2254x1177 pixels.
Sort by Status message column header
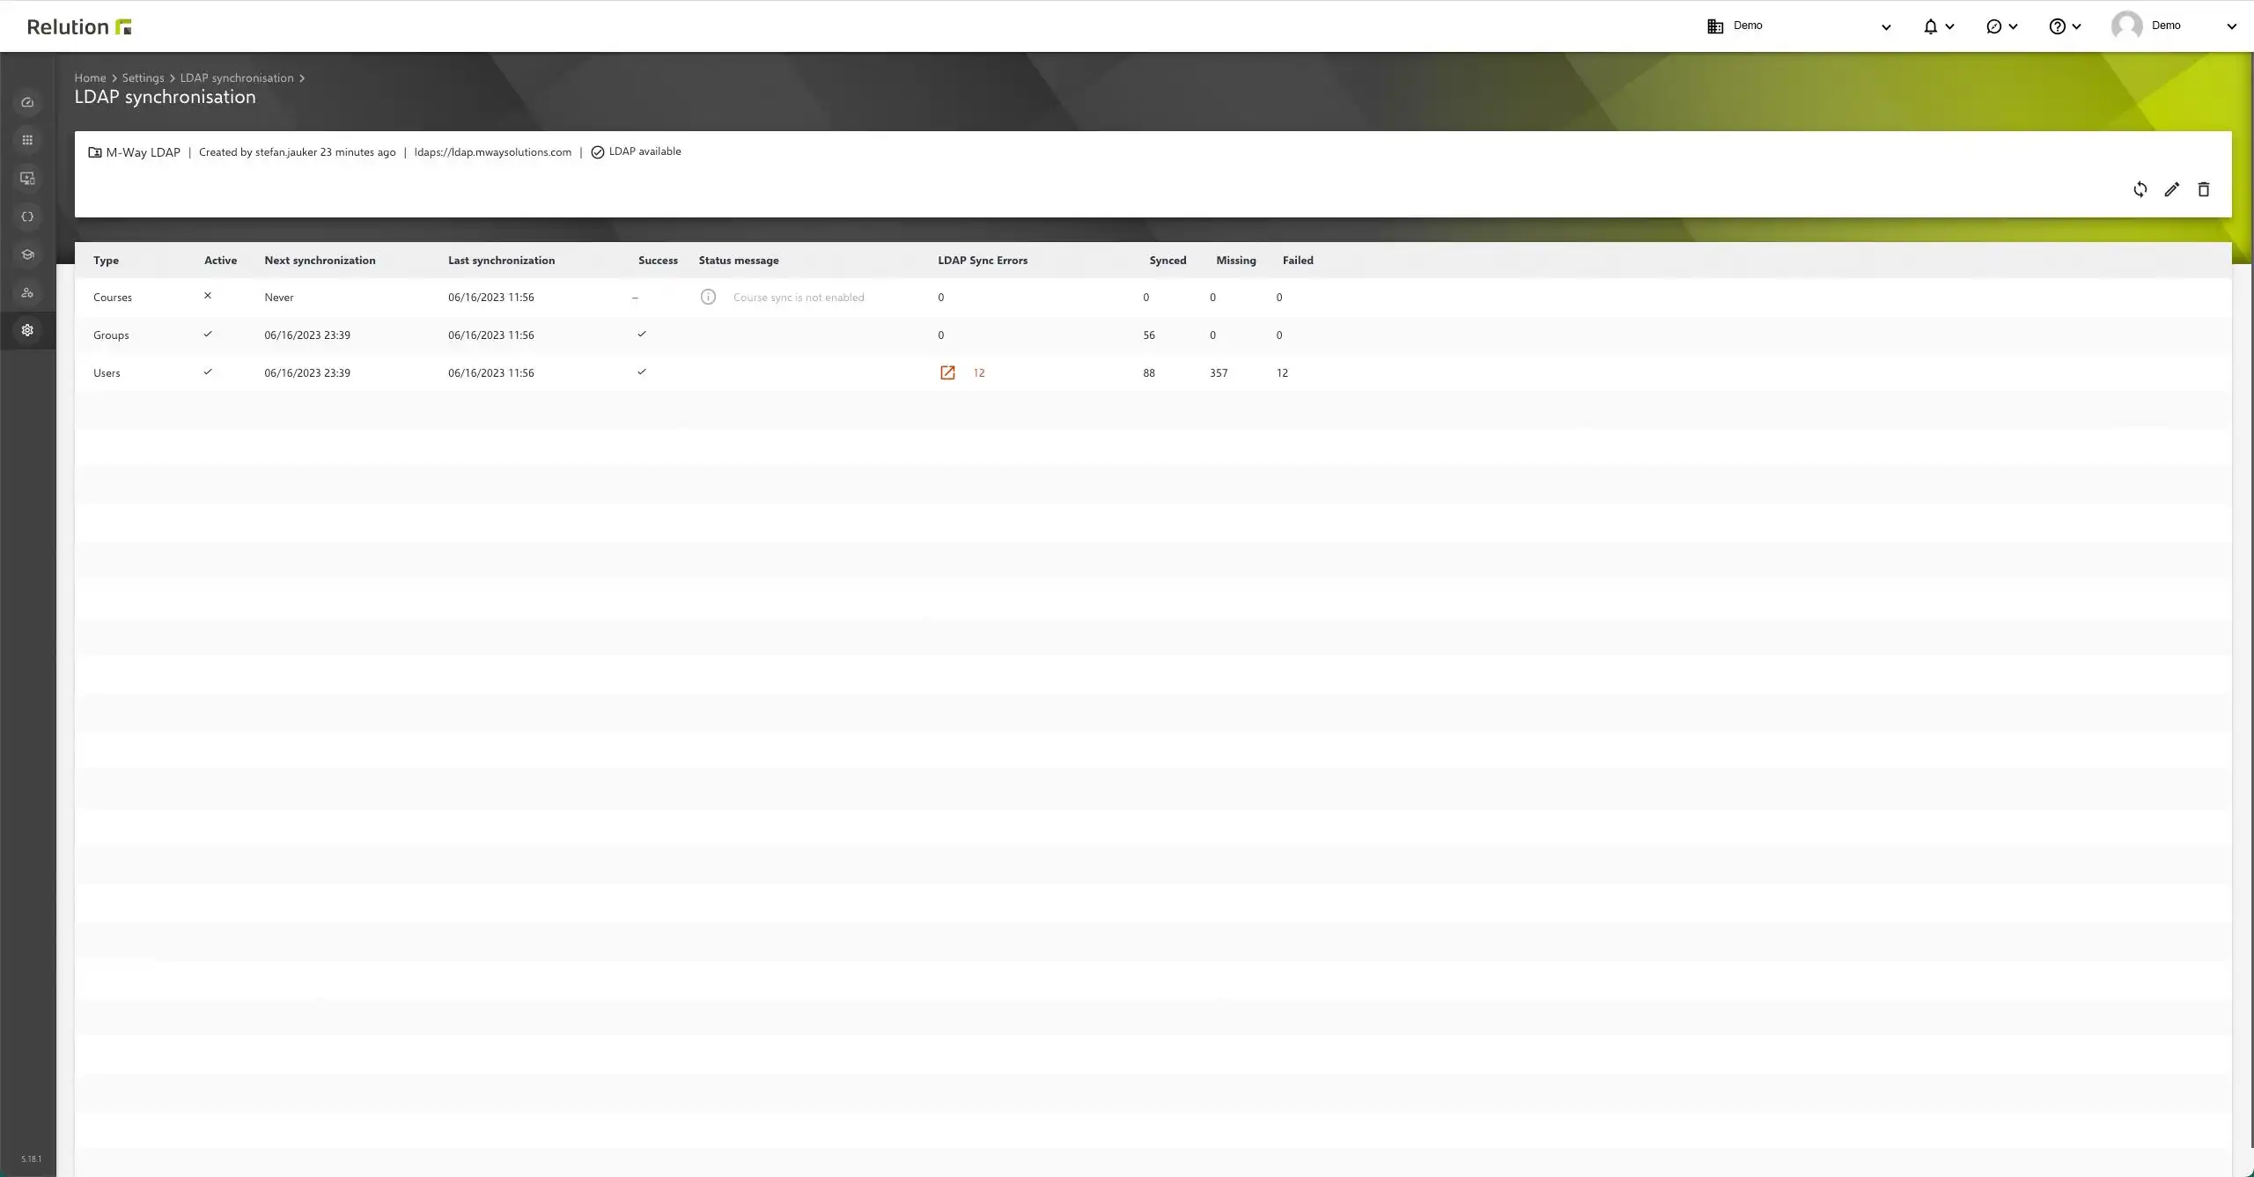[738, 260]
